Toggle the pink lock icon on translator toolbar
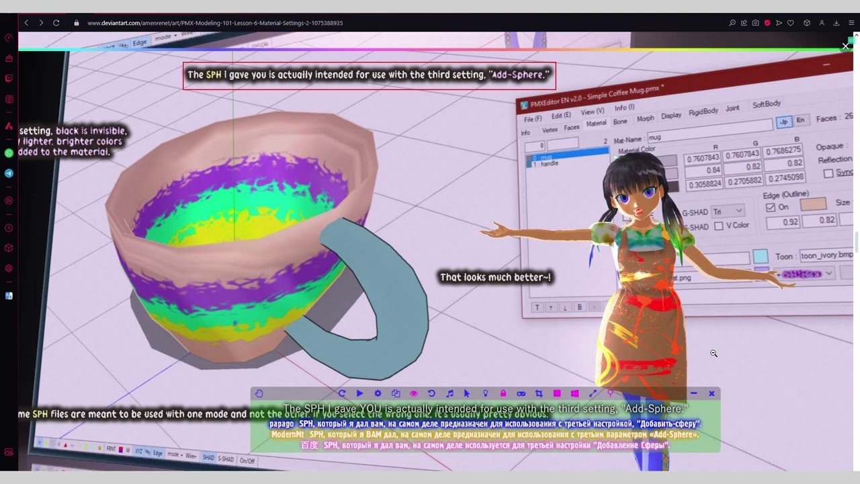Image resolution: width=860 pixels, height=484 pixels. coord(503,394)
